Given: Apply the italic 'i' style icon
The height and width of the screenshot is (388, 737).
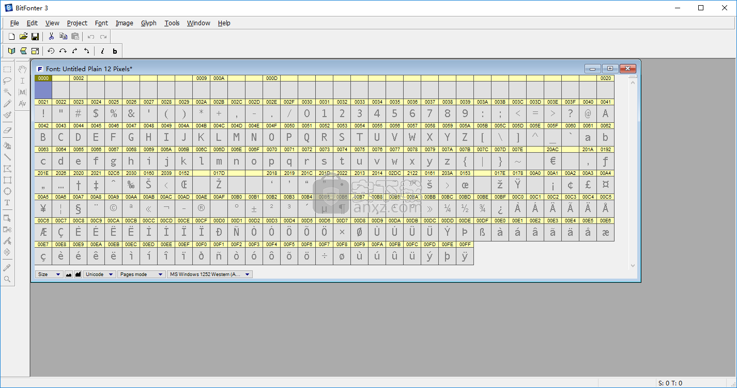Looking at the screenshot, I should (102, 51).
